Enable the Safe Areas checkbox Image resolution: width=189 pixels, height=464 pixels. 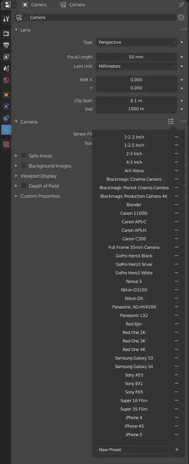(24, 156)
